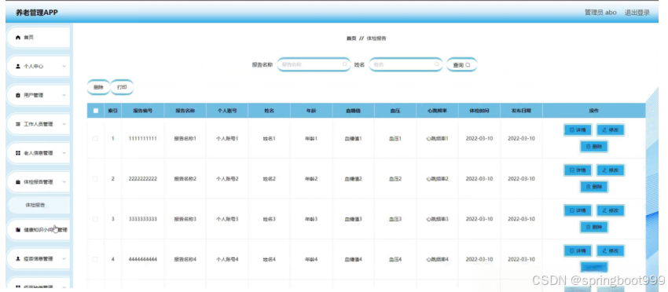
Task: Select the 体检报告 submenu item
Action: point(38,205)
